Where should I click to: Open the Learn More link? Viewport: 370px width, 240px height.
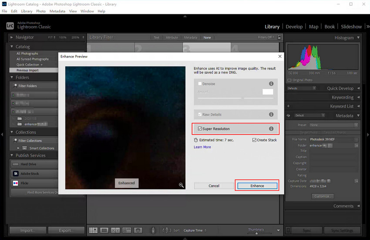pyautogui.click(x=202, y=147)
